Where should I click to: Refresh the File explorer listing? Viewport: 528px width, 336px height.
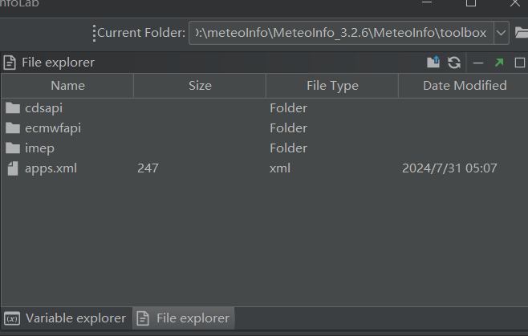point(454,63)
